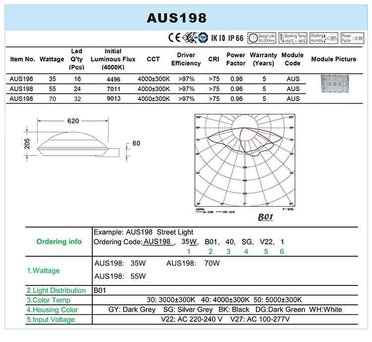Click wattage 55 in second row
The image size is (372, 342).
click(53, 89)
